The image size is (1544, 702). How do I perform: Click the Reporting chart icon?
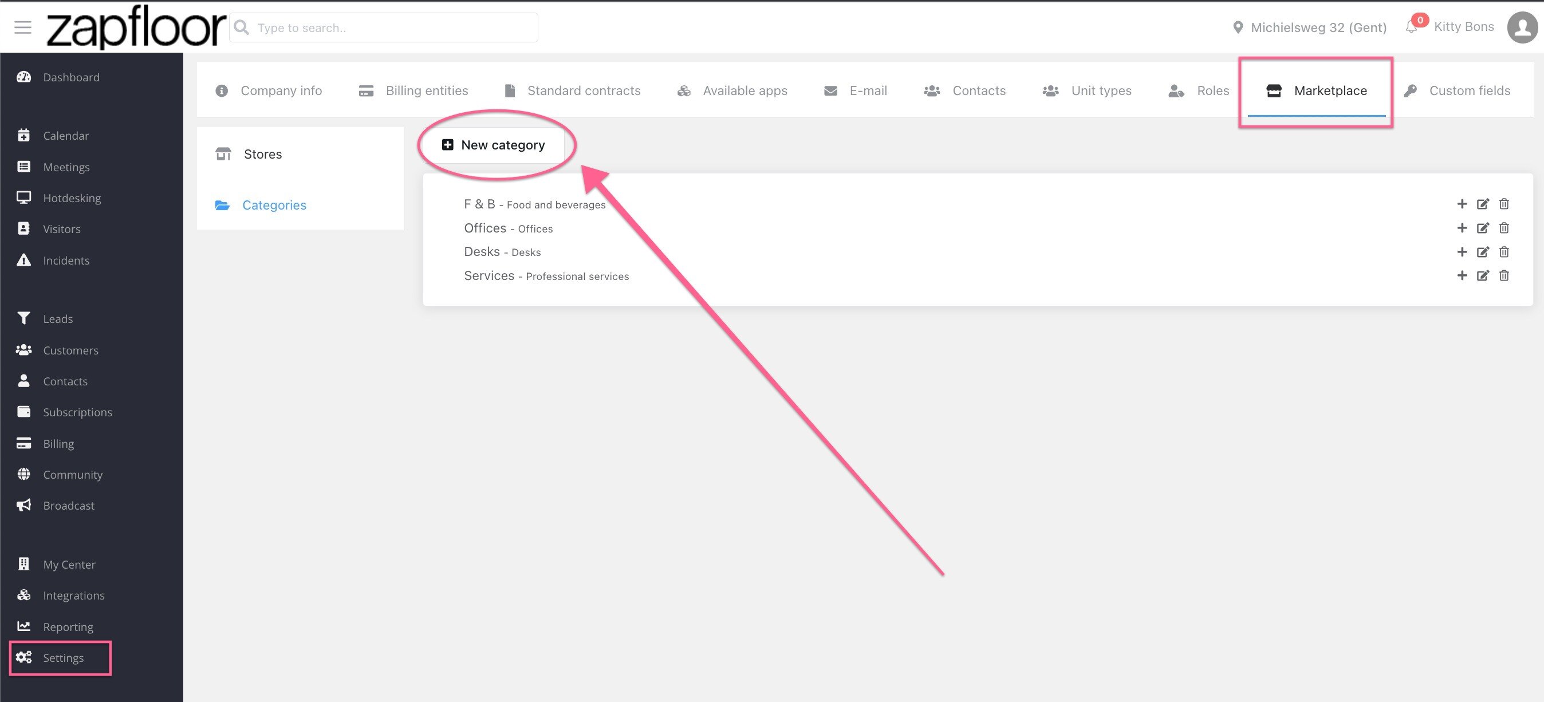(x=23, y=626)
